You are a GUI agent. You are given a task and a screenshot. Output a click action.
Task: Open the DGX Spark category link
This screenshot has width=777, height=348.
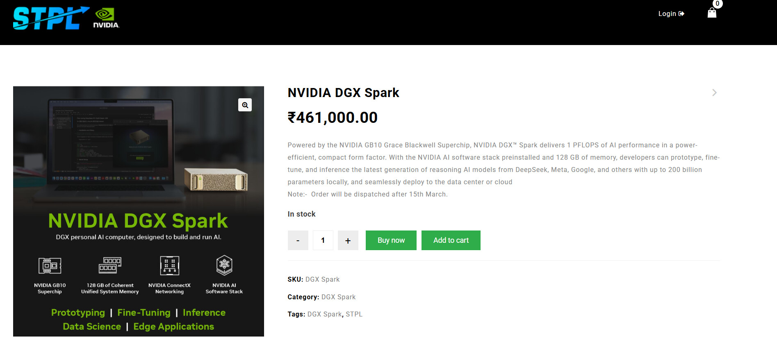(338, 297)
